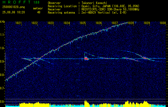Click the Receiving antenna label
The height and width of the screenshot is (107, 168).
point(61,13)
